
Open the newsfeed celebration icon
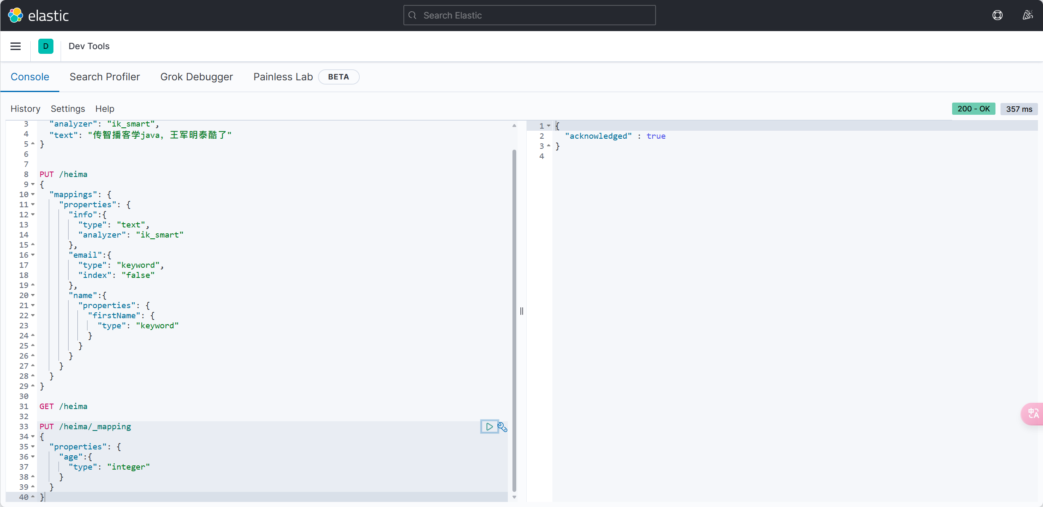[1027, 16]
